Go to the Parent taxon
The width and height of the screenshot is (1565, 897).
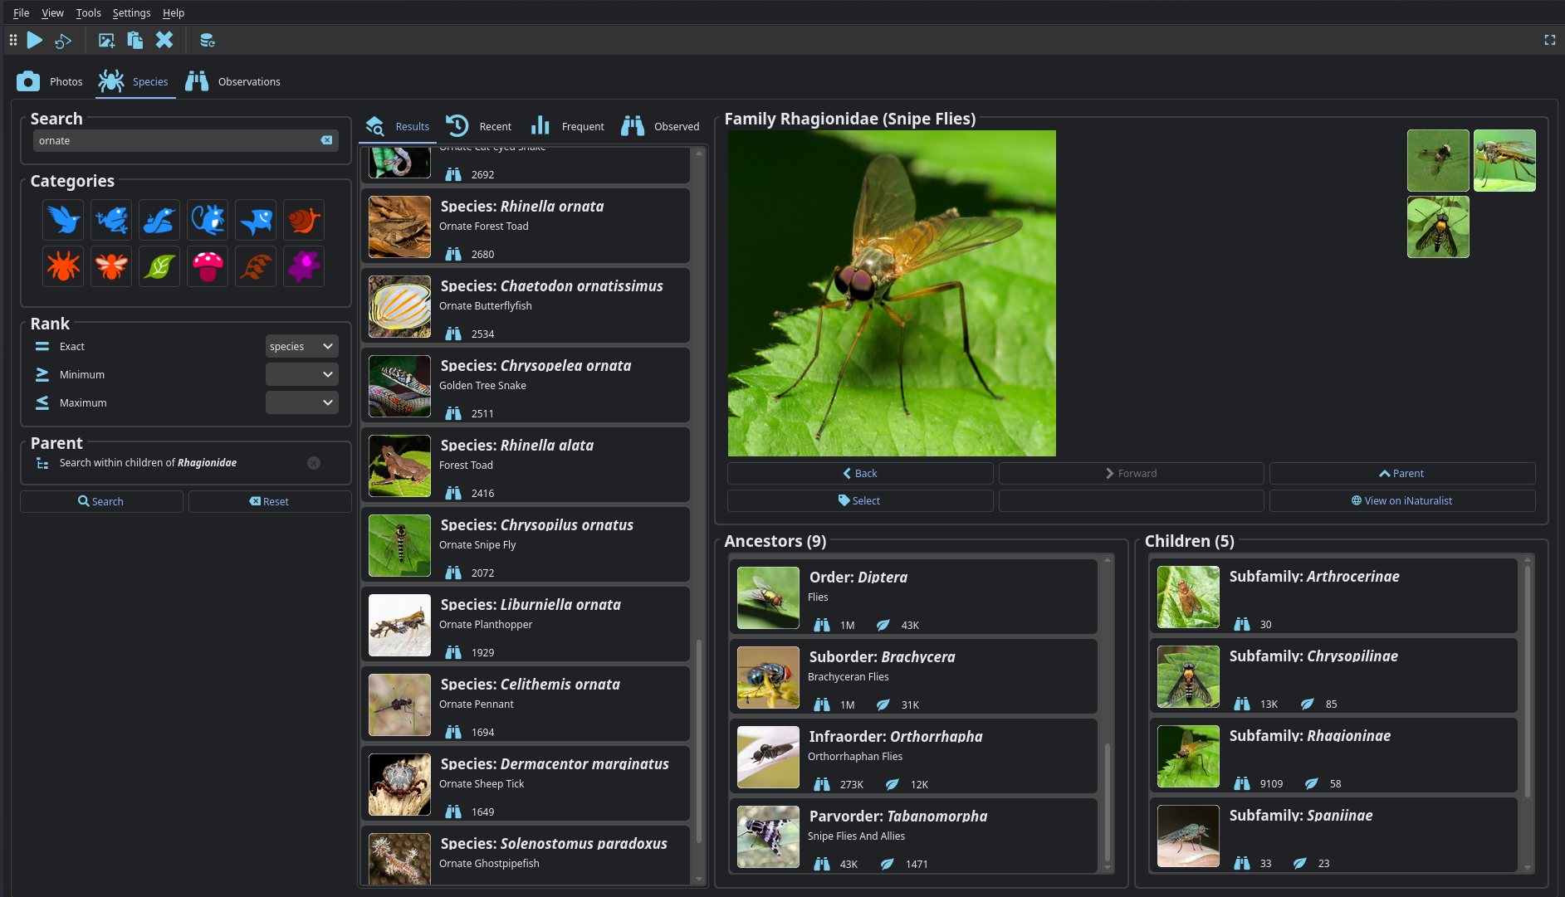click(x=1401, y=473)
